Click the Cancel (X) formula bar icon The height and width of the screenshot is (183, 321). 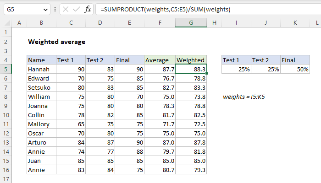(x=66, y=10)
